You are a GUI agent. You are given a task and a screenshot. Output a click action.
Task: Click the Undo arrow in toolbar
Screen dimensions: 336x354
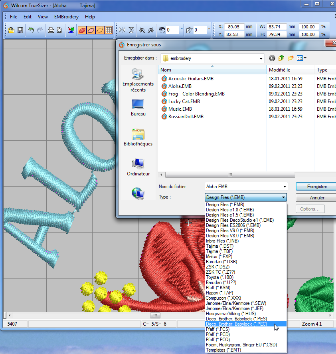tap(31, 30)
